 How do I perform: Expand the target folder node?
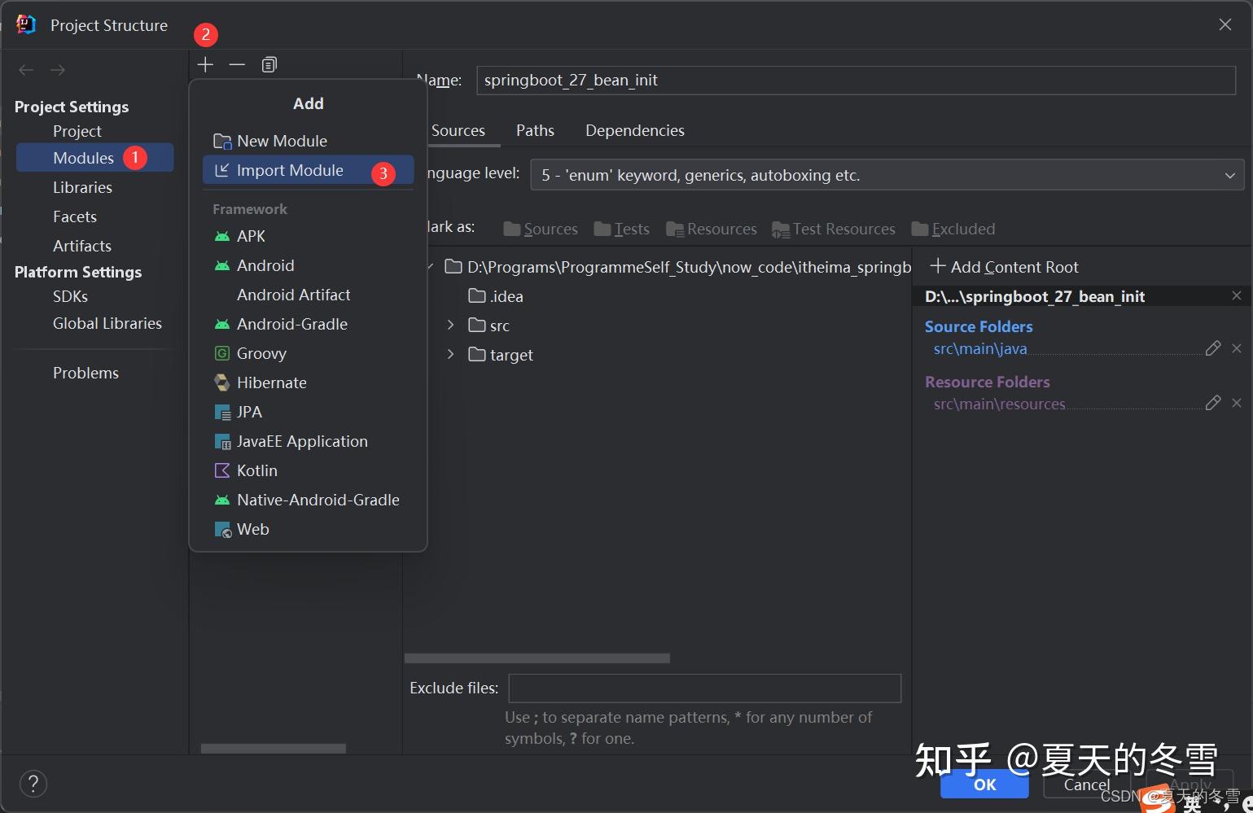(x=450, y=355)
